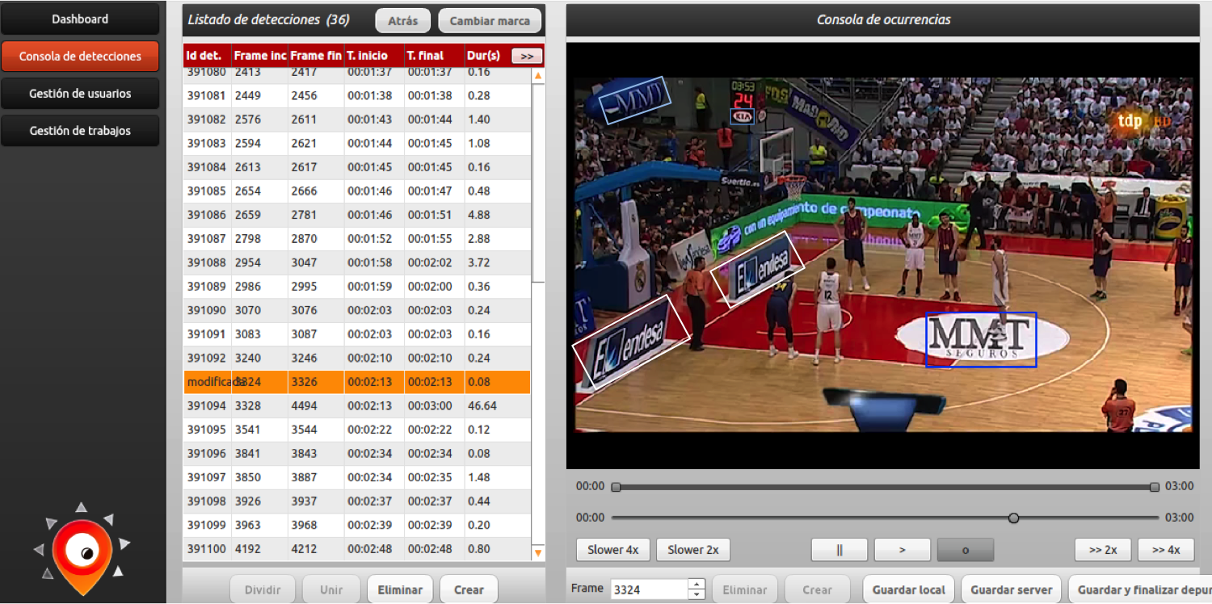Select detection row 391100
The width and height of the screenshot is (1212, 604).
click(357, 549)
